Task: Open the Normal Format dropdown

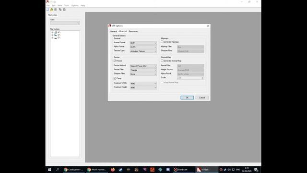Action: point(143,43)
